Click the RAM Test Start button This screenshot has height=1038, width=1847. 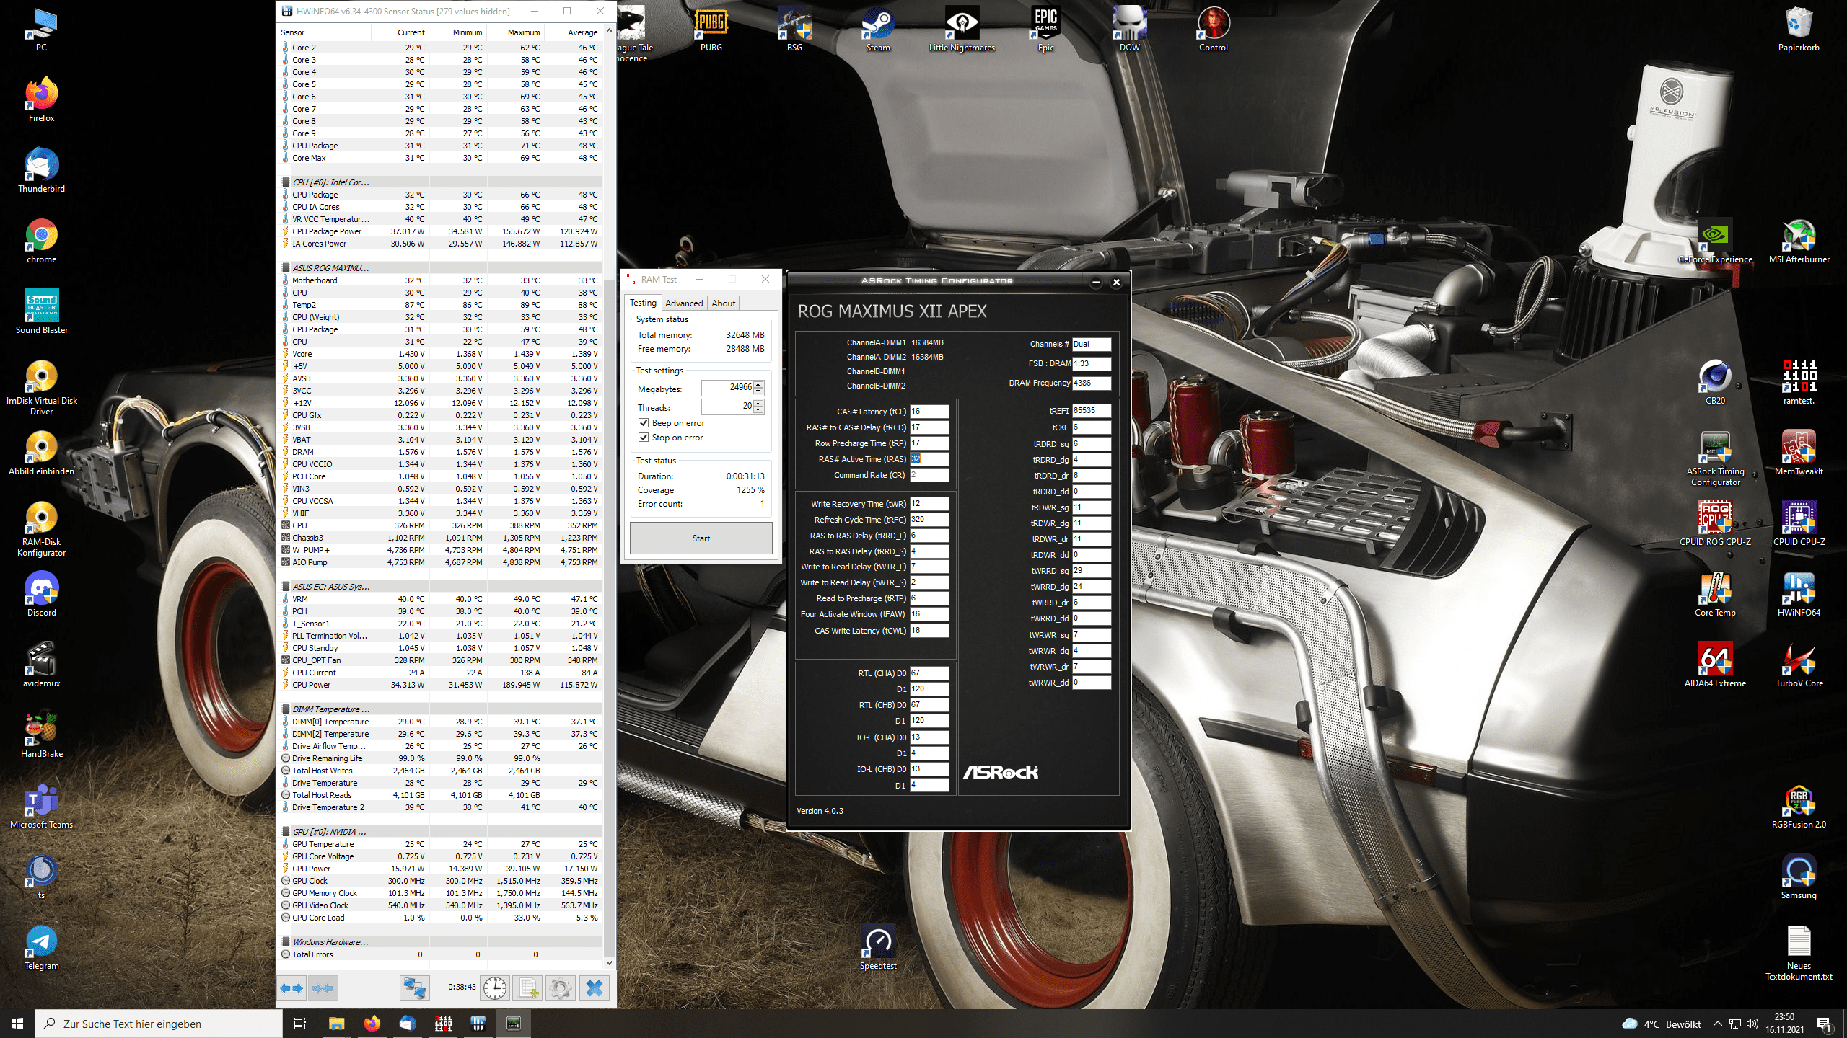coord(701,538)
